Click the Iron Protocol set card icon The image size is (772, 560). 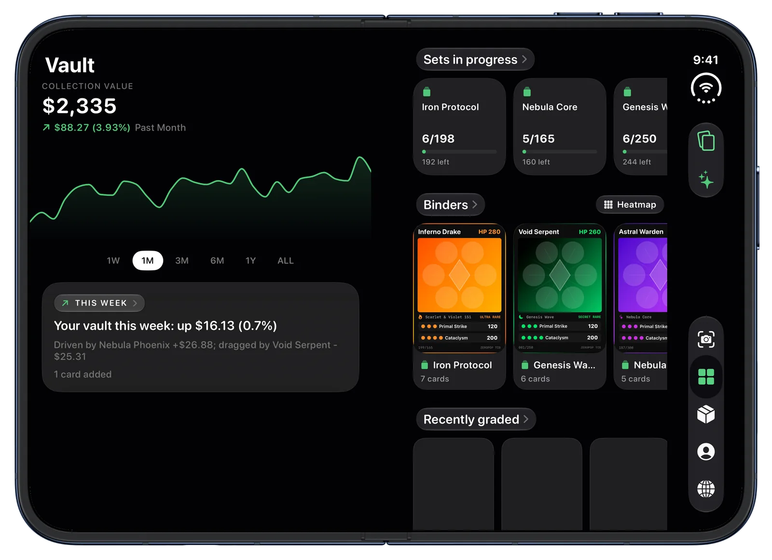pyautogui.click(x=427, y=92)
